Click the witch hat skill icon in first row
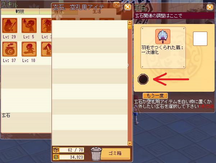216x163 pixels. [x=46, y=25]
